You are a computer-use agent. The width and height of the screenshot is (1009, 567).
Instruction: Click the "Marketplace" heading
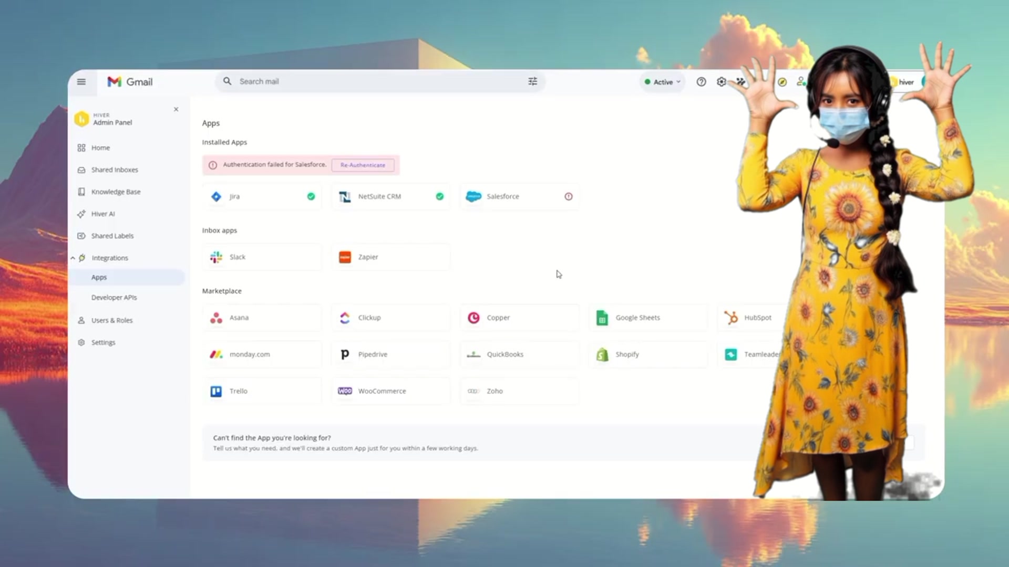(222, 291)
